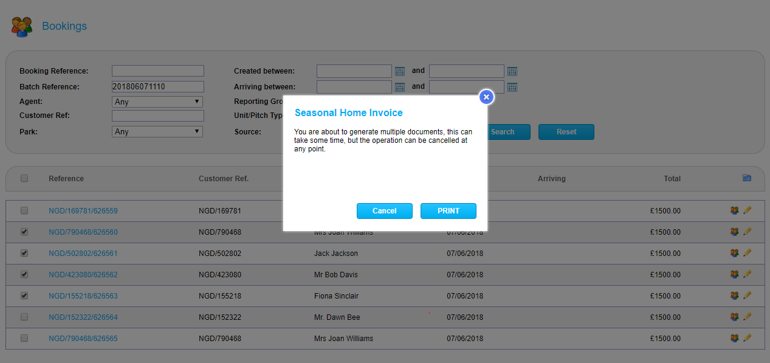Click customer icon for Jack Jackson booking
Image resolution: width=770 pixels, height=363 pixels.
734,253
